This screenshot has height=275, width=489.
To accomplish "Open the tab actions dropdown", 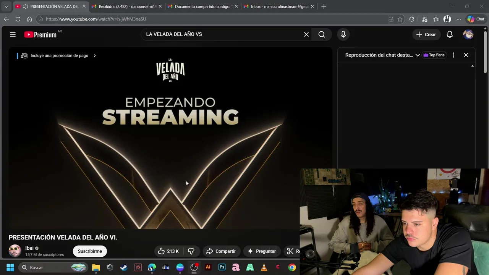I will 6,6.
